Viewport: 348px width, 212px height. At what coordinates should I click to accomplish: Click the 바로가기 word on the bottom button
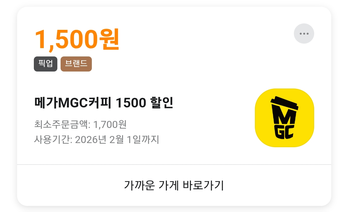click(x=203, y=185)
